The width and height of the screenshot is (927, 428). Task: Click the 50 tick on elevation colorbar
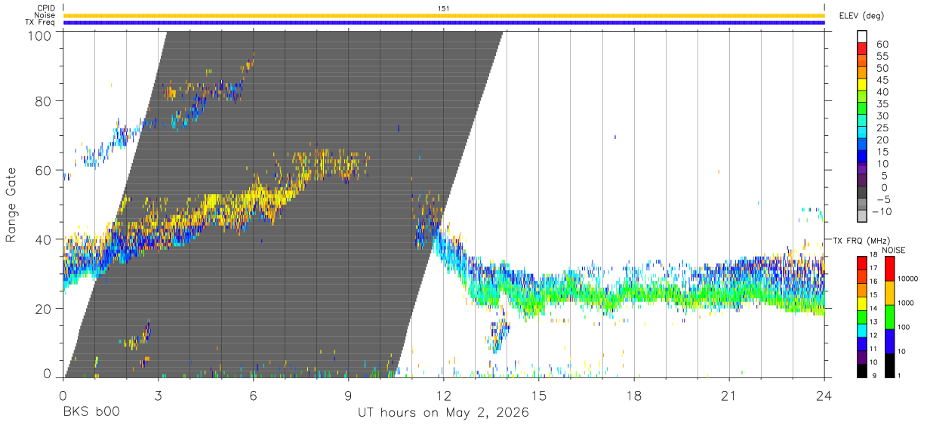pos(882,68)
